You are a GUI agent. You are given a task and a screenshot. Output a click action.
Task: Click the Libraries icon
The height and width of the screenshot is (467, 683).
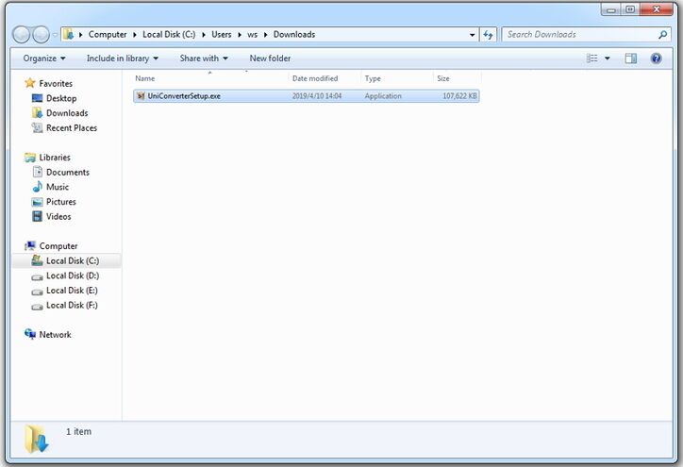(x=30, y=158)
